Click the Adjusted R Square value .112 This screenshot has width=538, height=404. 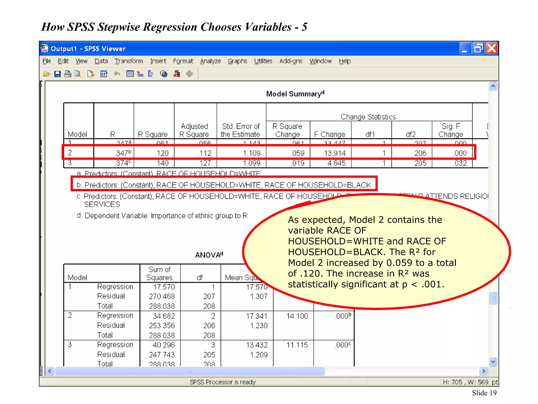click(204, 153)
